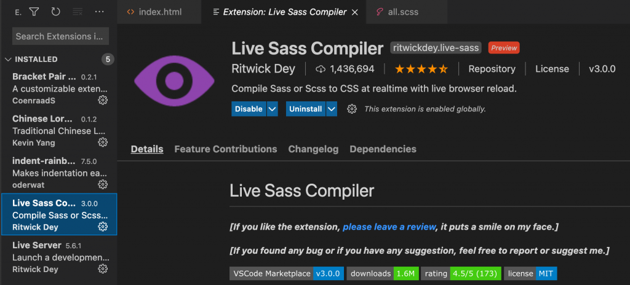
Task: Select Bracket Pair extension in installed list
Action: pyautogui.click(x=58, y=88)
